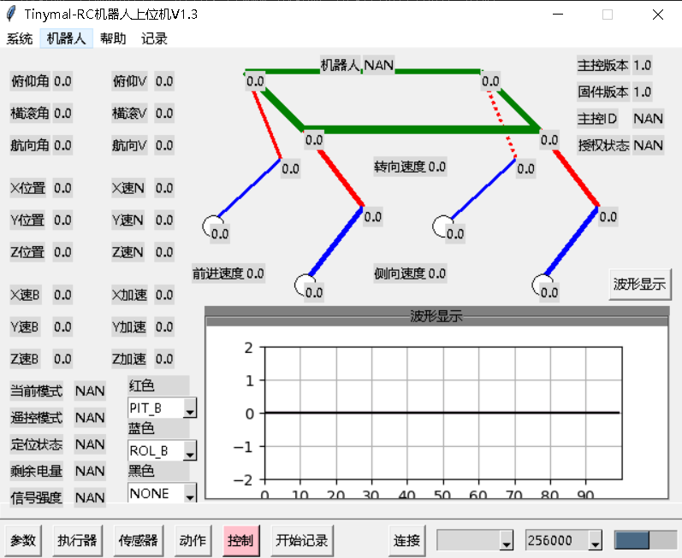Open the 执行器 panel button
Viewport: 682px width, 558px height.
click(77, 540)
